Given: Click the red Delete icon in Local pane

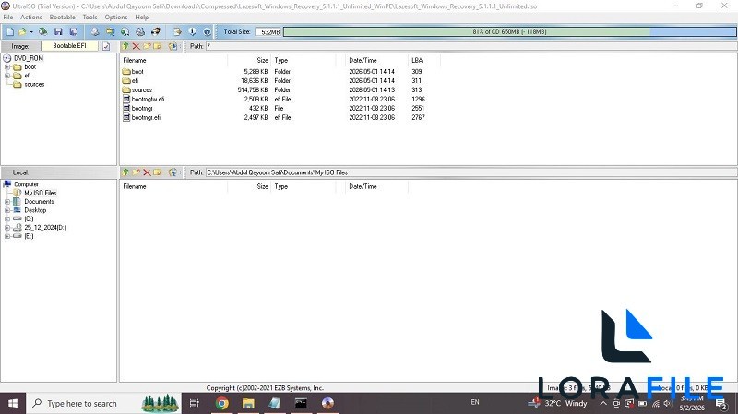Looking at the screenshot, I should tap(147, 172).
